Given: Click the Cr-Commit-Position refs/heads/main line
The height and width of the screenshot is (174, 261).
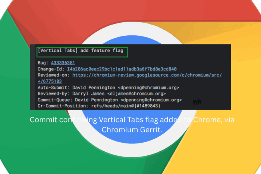Looking at the screenshot, I should click(99, 106).
